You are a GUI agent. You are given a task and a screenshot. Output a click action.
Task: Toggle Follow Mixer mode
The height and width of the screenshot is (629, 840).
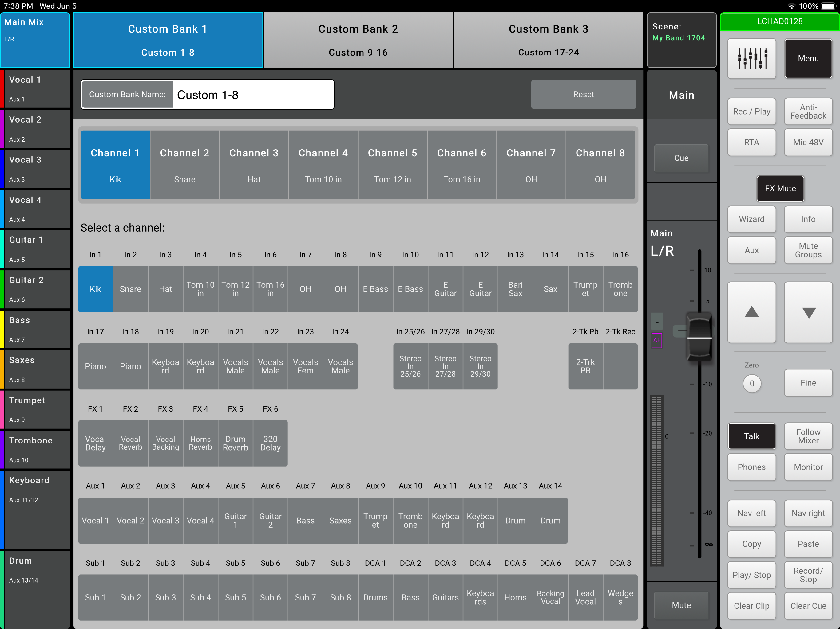point(808,436)
